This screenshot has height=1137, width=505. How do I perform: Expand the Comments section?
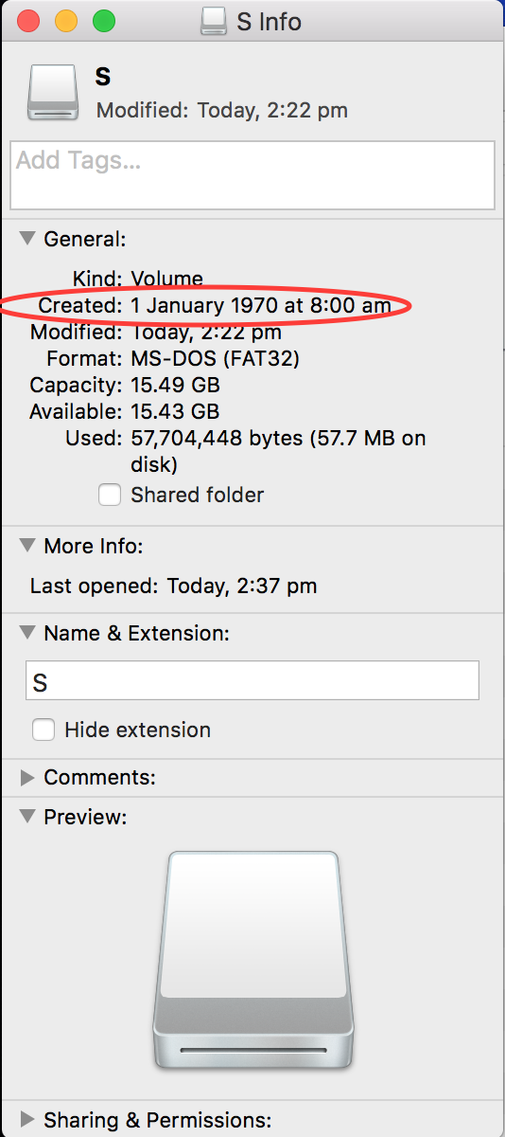[27, 777]
